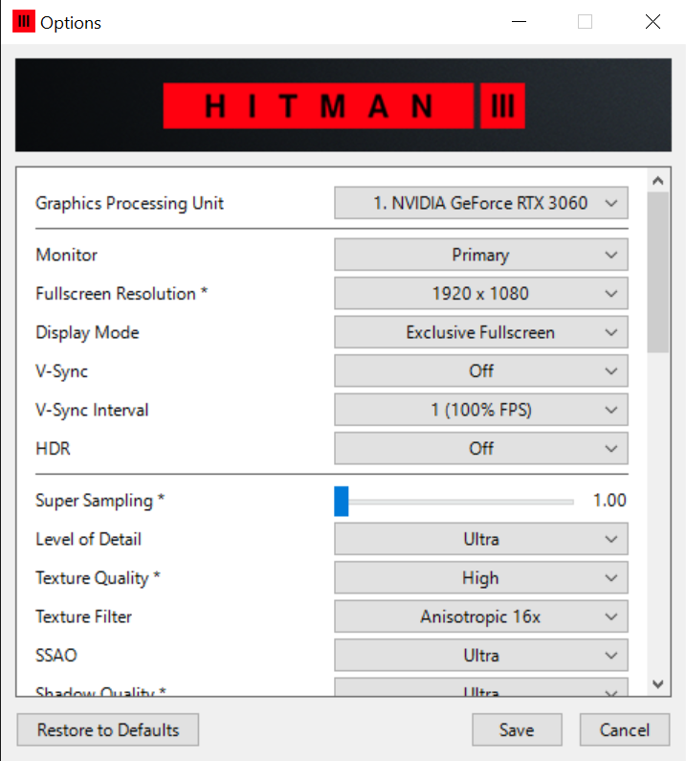Click the Hitman III icon in title bar
This screenshot has width=686, height=761.
[x=23, y=21]
